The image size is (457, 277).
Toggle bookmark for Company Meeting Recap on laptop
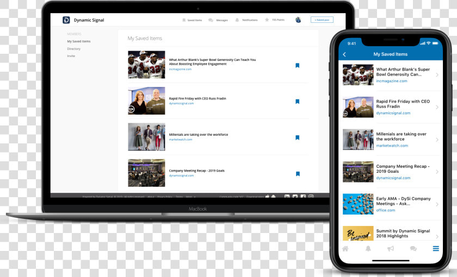click(x=298, y=174)
